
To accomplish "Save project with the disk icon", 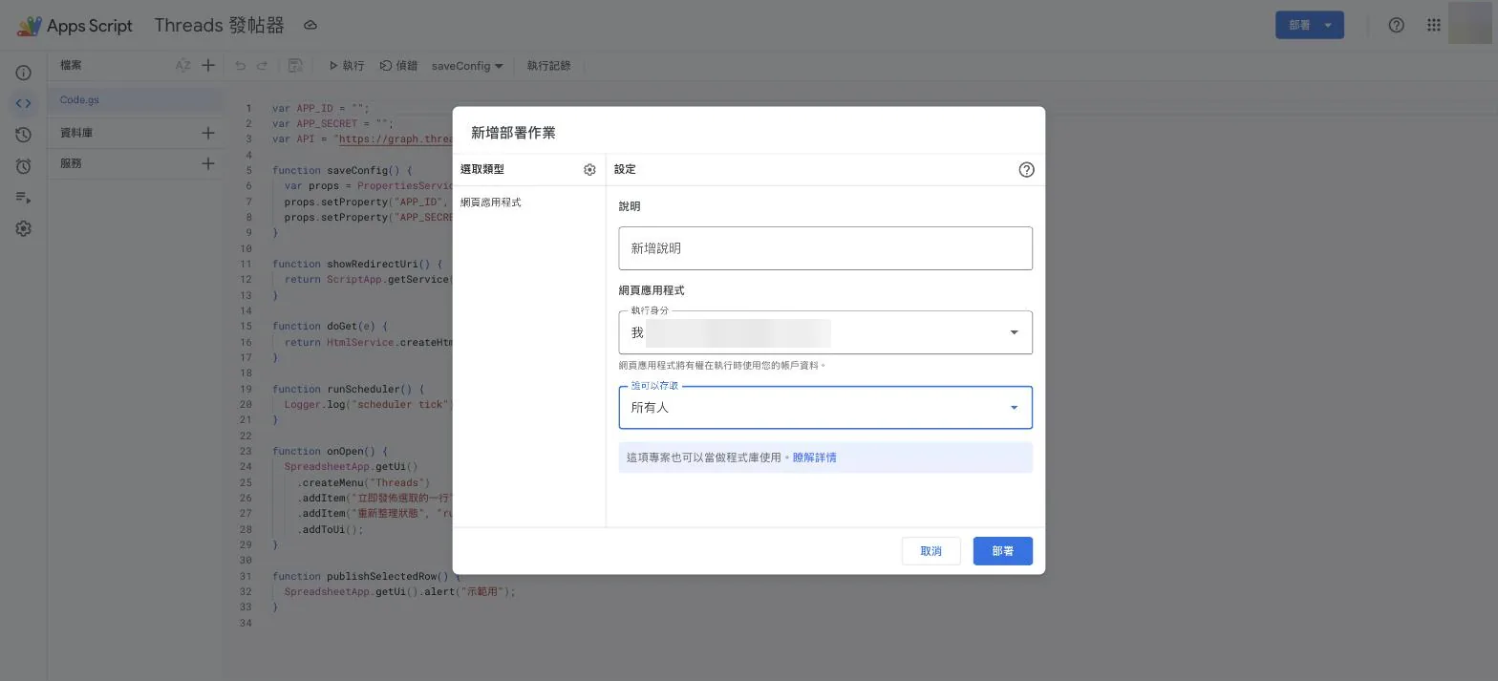I will tap(295, 66).
